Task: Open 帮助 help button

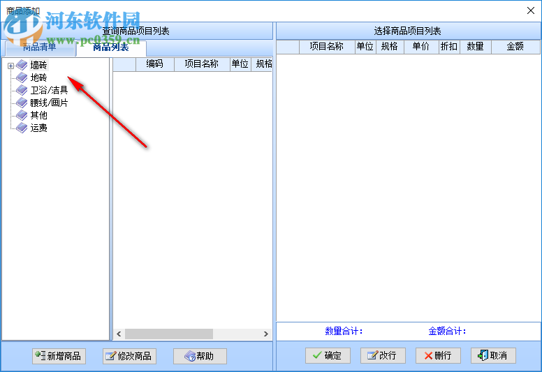Action: click(200, 356)
